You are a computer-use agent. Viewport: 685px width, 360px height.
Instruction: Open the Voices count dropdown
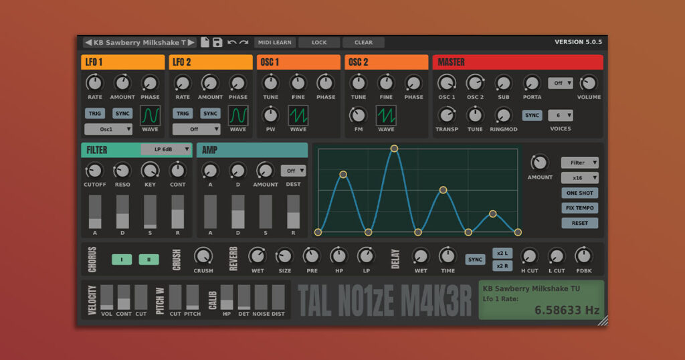561,115
